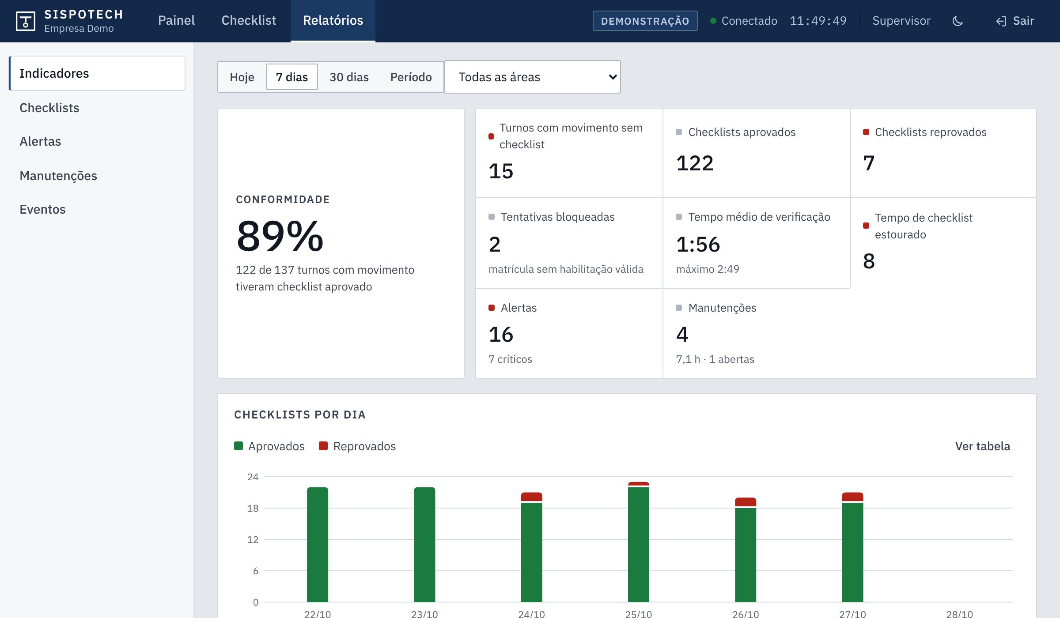
Task: Open the Ver tabela link
Action: [983, 446]
